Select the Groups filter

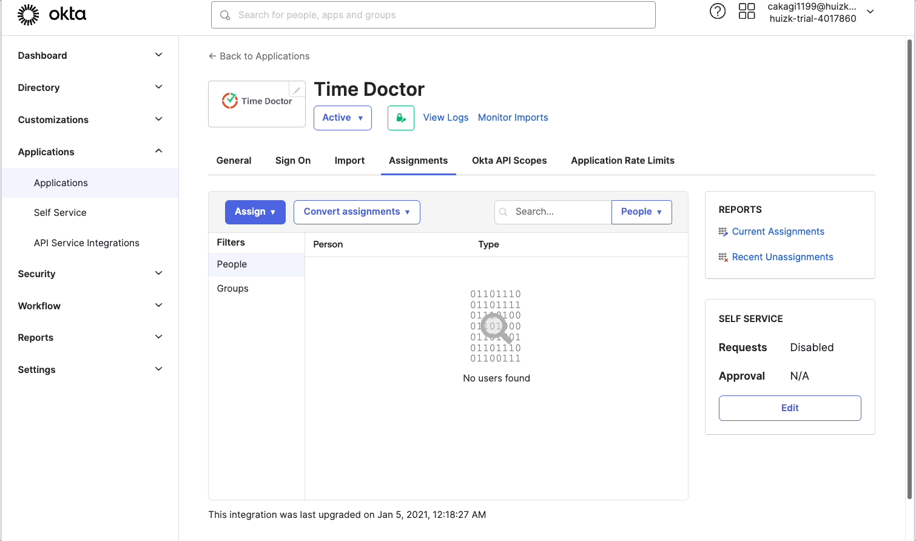coord(232,288)
